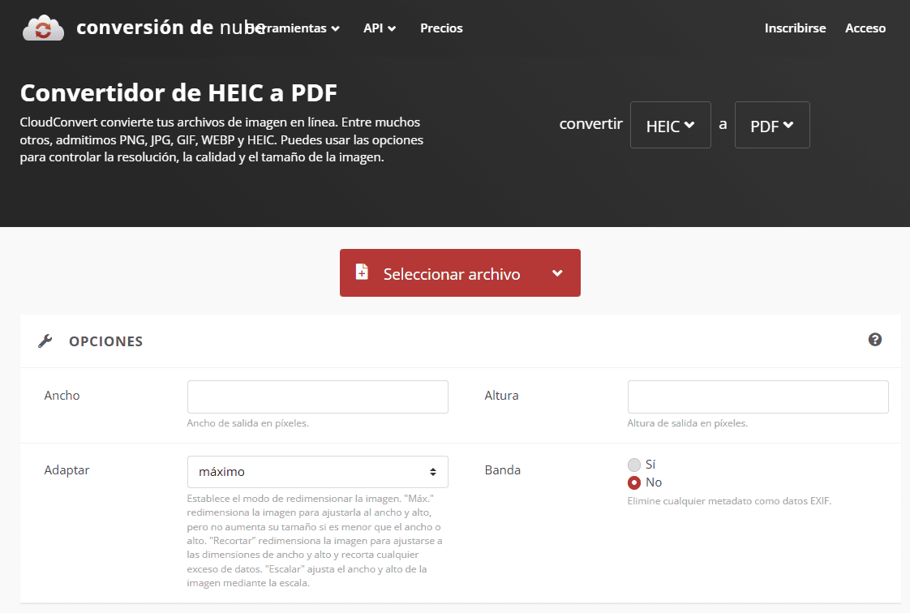910x613 pixels.
Task: Click the wrench icon beside OPCIONES
Action: [x=45, y=341]
